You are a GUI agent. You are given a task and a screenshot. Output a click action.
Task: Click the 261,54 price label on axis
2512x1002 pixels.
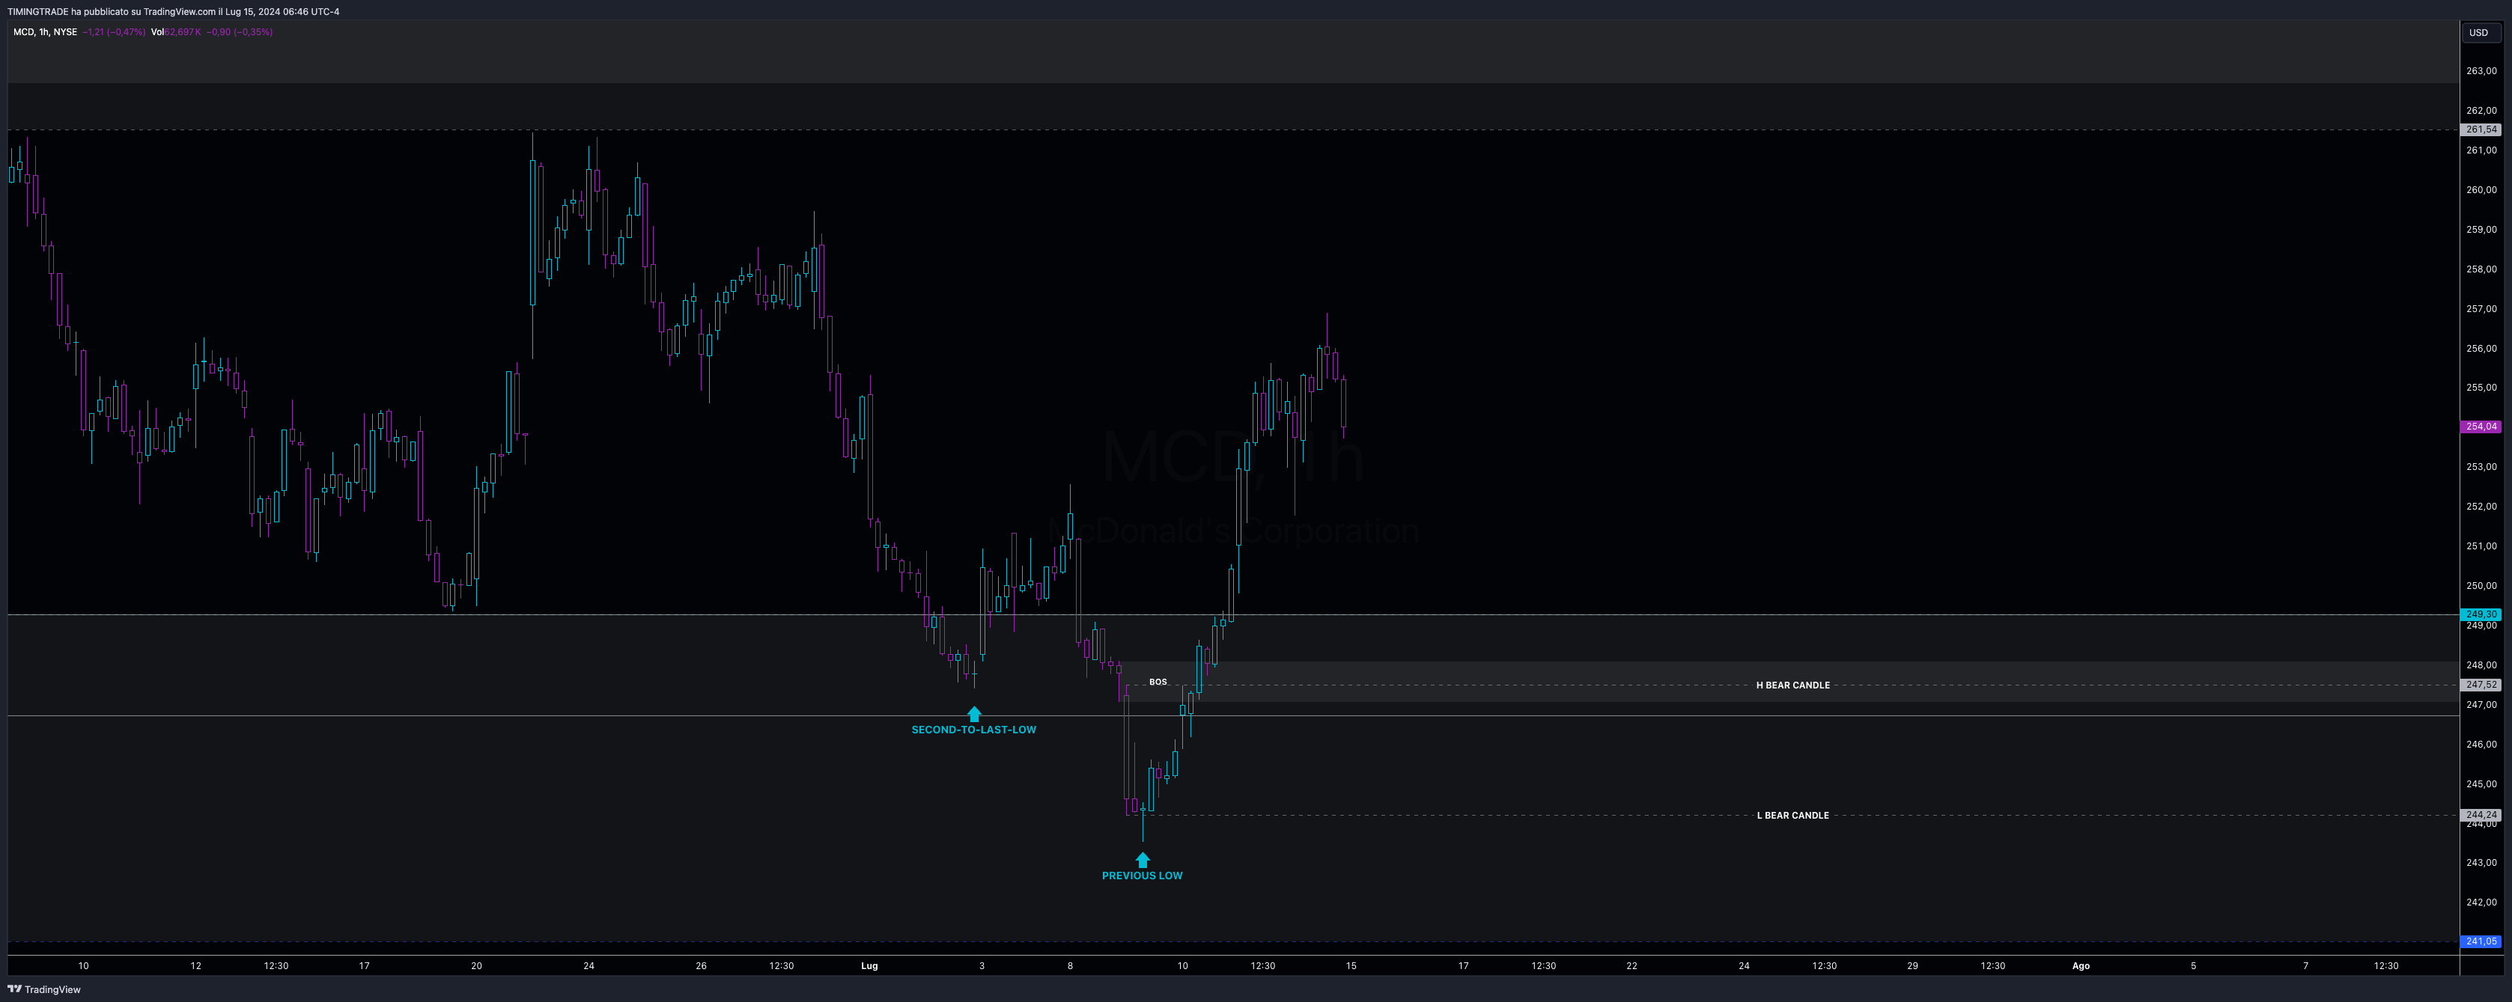pyautogui.click(x=2481, y=129)
